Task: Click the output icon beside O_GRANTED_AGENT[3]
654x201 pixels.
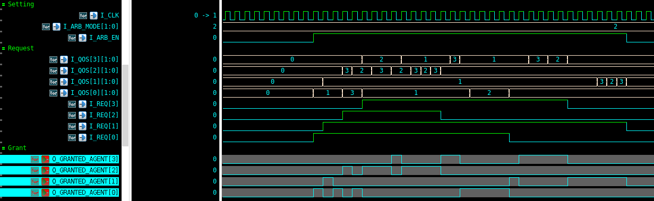Action: click(x=45, y=159)
